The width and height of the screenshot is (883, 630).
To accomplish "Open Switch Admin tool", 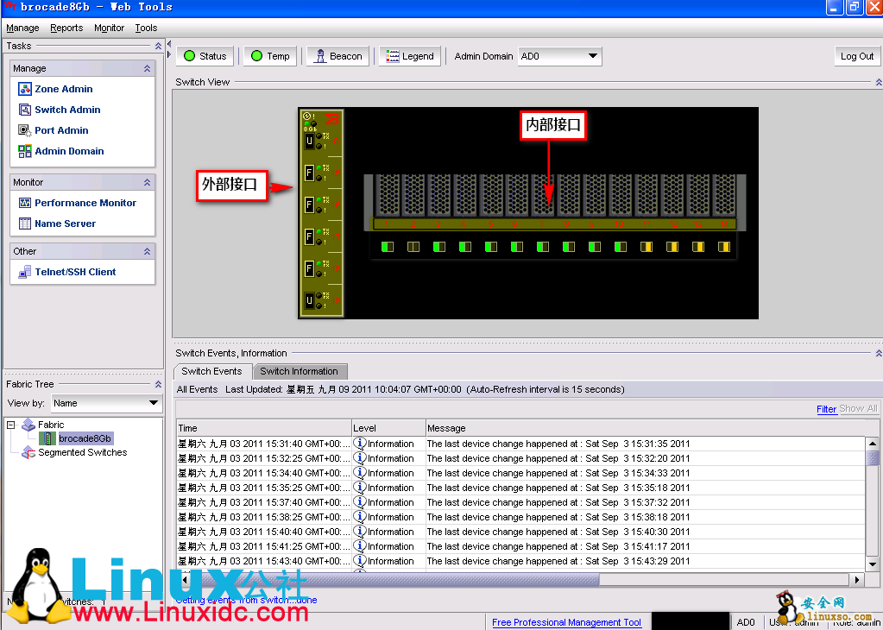I will pos(67,110).
